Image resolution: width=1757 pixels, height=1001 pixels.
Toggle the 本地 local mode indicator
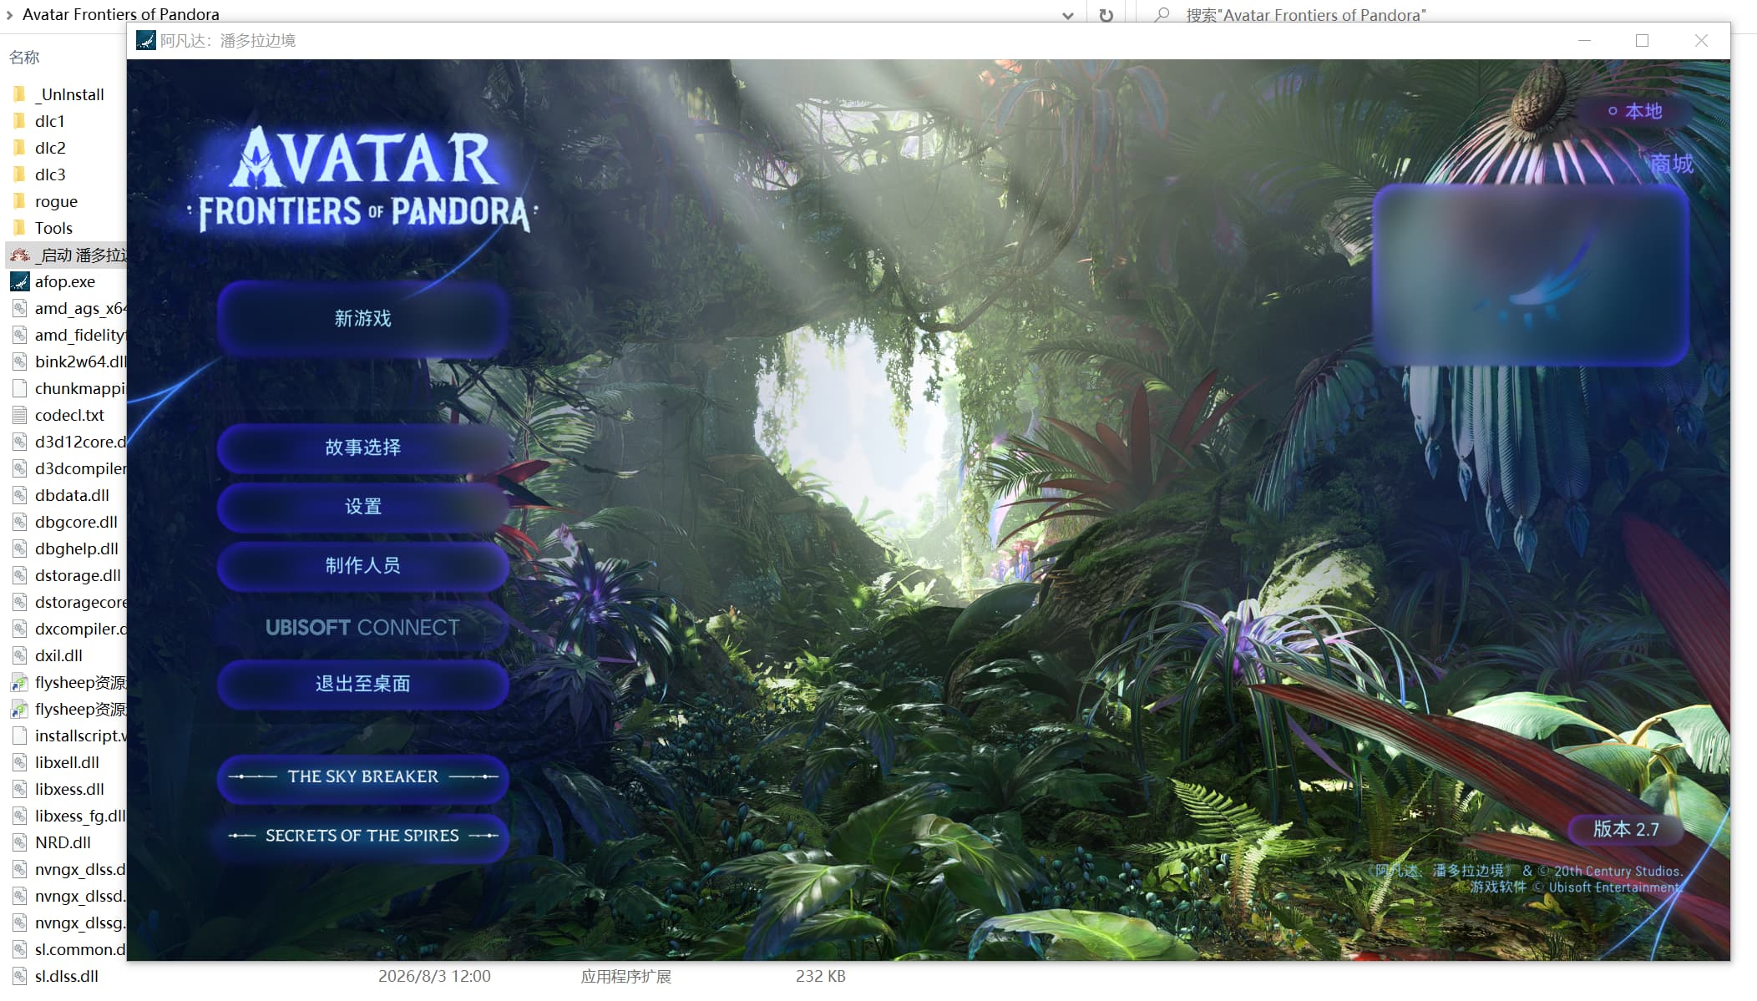tap(1635, 111)
